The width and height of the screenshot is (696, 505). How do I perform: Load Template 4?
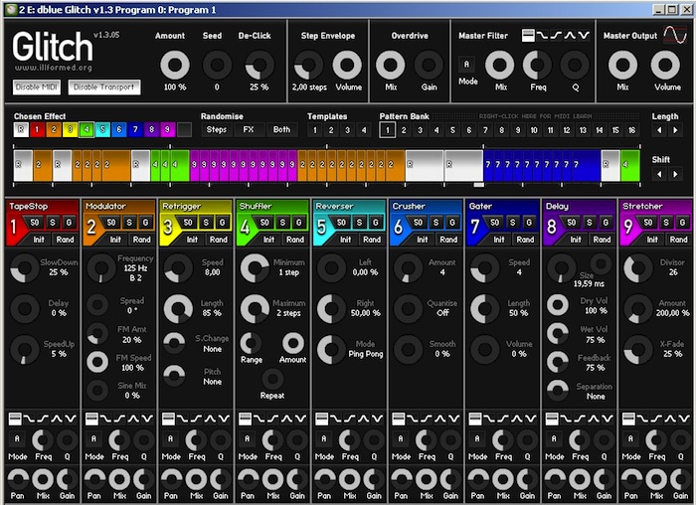[364, 130]
